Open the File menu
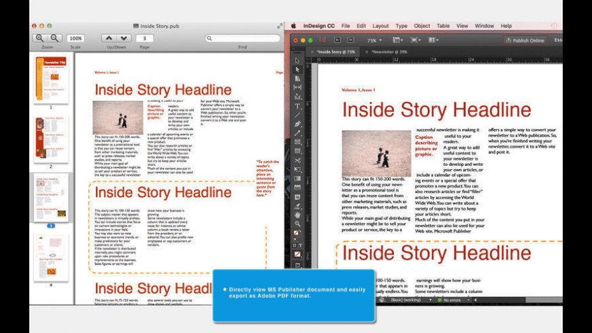592x333 pixels. pyautogui.click(x=346, y=26)
